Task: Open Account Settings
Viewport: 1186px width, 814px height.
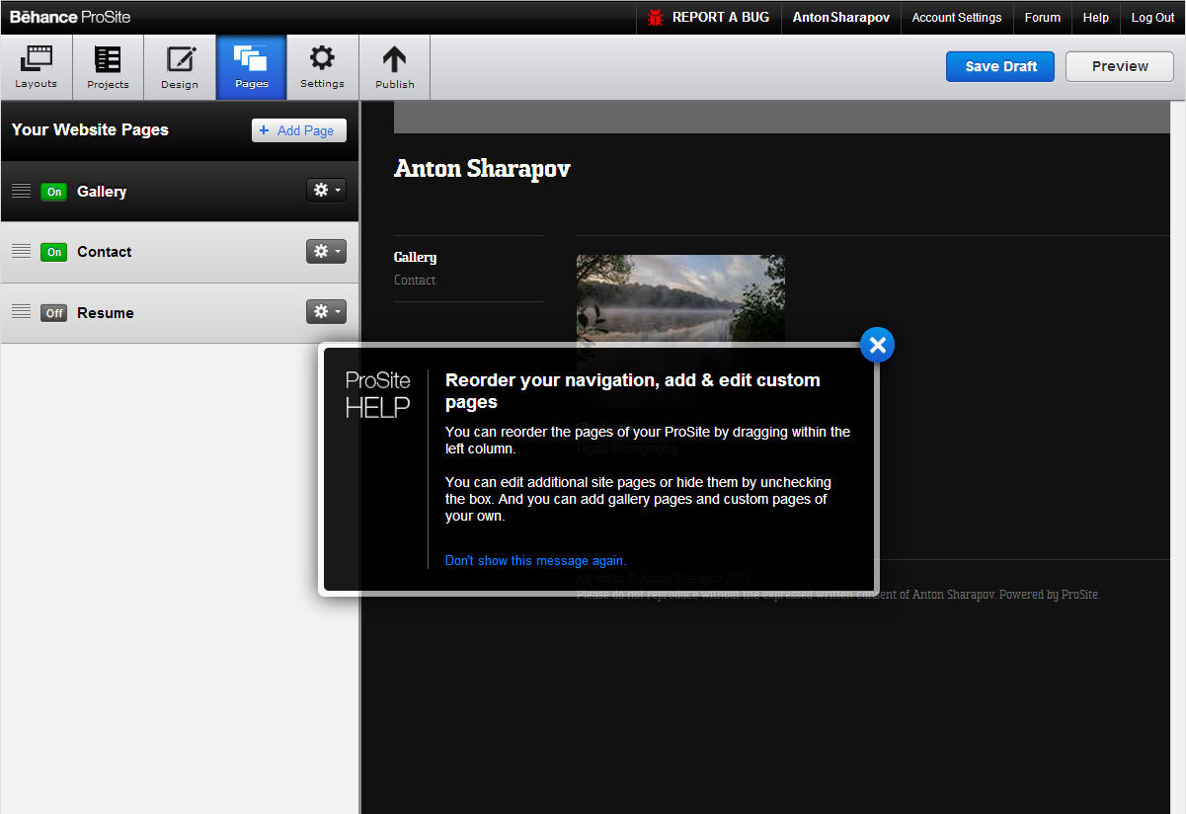Action: click(957, 18)
